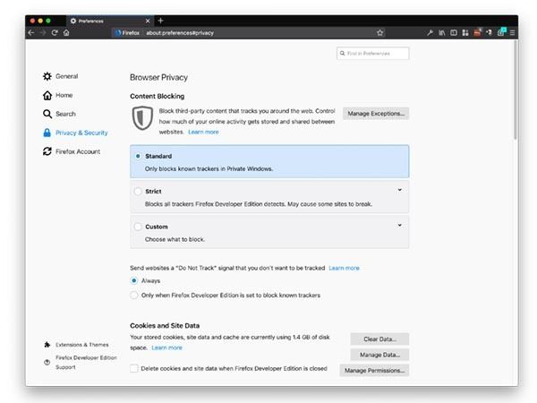The width and height of the screenshot is (537, 403).
Task: Click the Content Blocking shield icon
Action: tap(142, 118)
